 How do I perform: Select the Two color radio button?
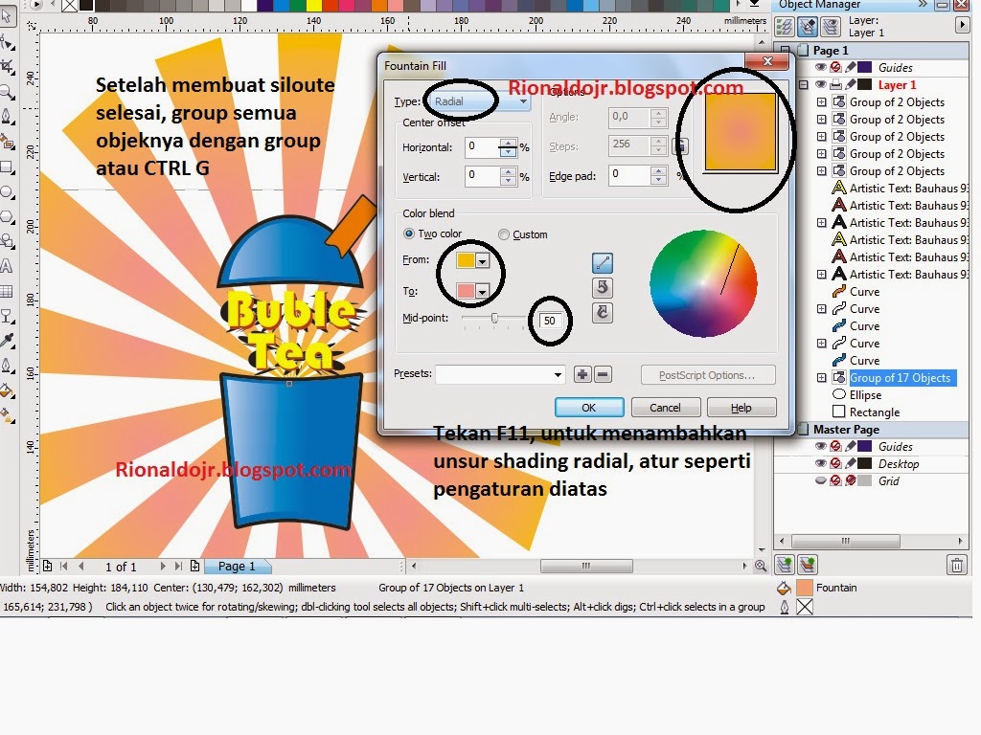(409, 234)
